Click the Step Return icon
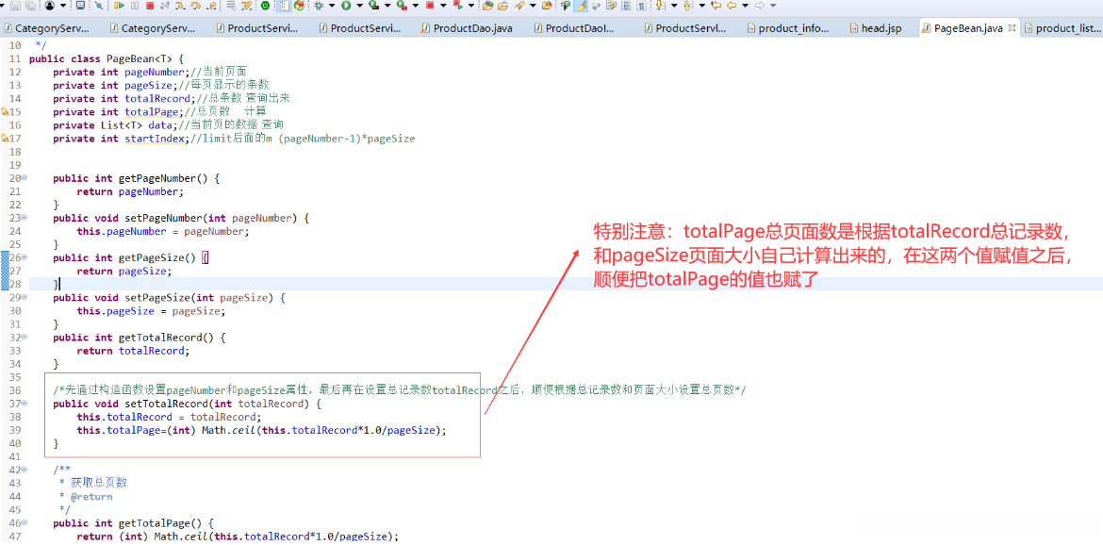 [x=210, y=6]
